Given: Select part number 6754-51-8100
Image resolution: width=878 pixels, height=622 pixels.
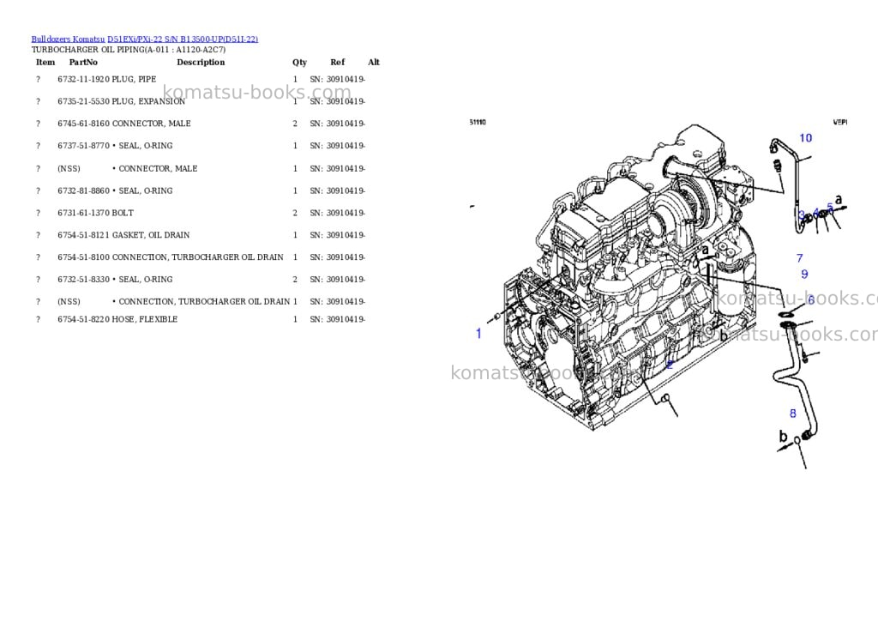Looking at the screenshot, I should point(83,257).
